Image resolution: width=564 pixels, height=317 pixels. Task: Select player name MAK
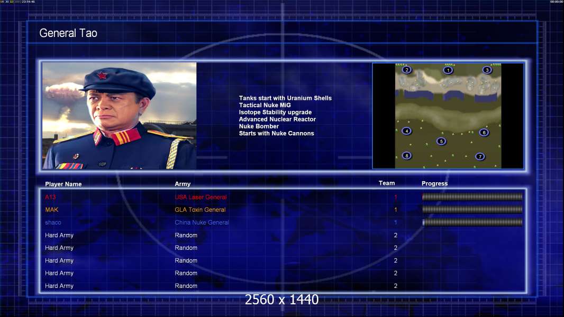point(51,210)
